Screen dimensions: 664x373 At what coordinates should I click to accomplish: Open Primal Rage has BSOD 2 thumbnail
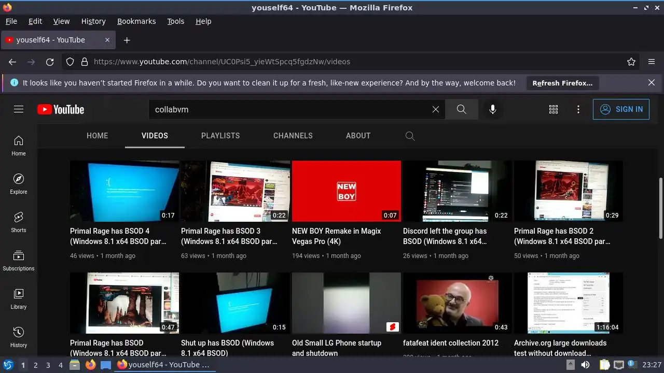click(x=569, y=191)
